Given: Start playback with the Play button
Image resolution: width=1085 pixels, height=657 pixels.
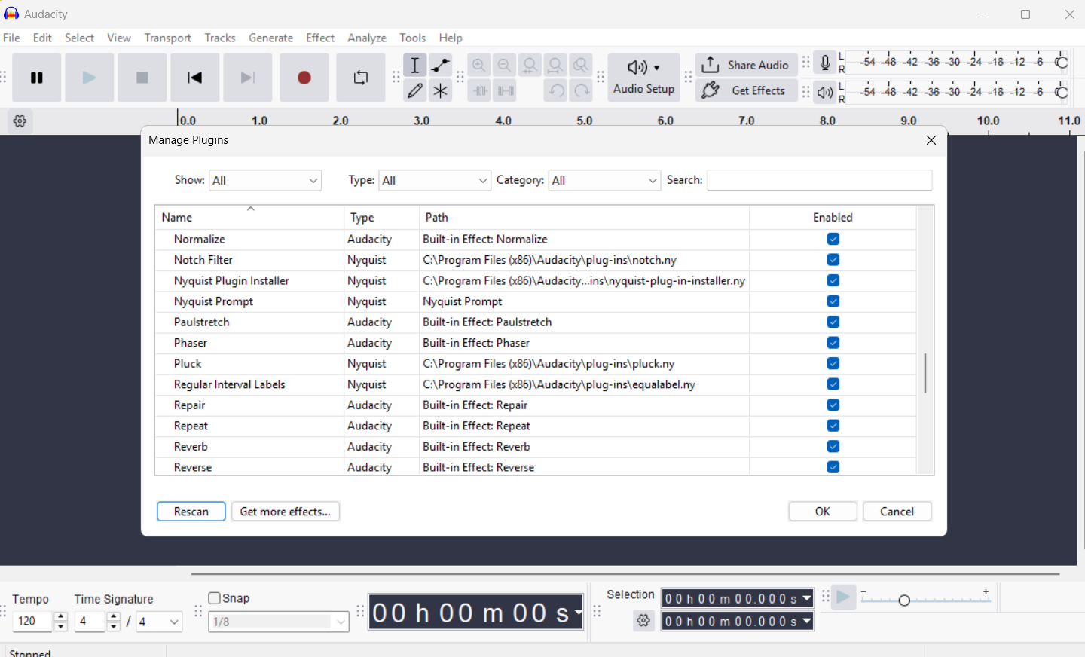Looking at the screenshot, I should click(x=90, y=78).
